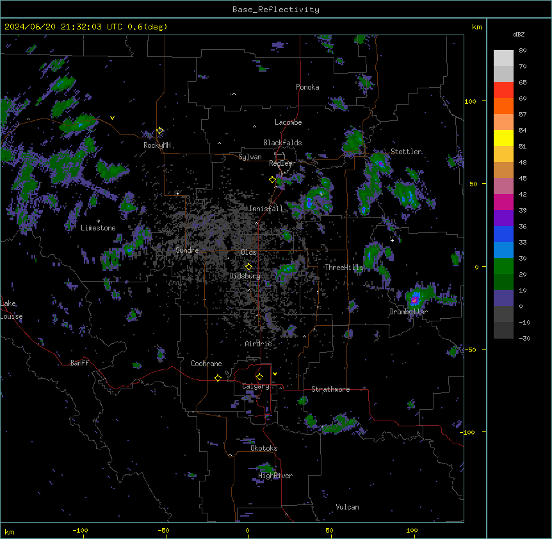Click the -30 value on dBZ legend
Image resolution: width=552 pixels, height=539 pixels.
coord(524,339)
